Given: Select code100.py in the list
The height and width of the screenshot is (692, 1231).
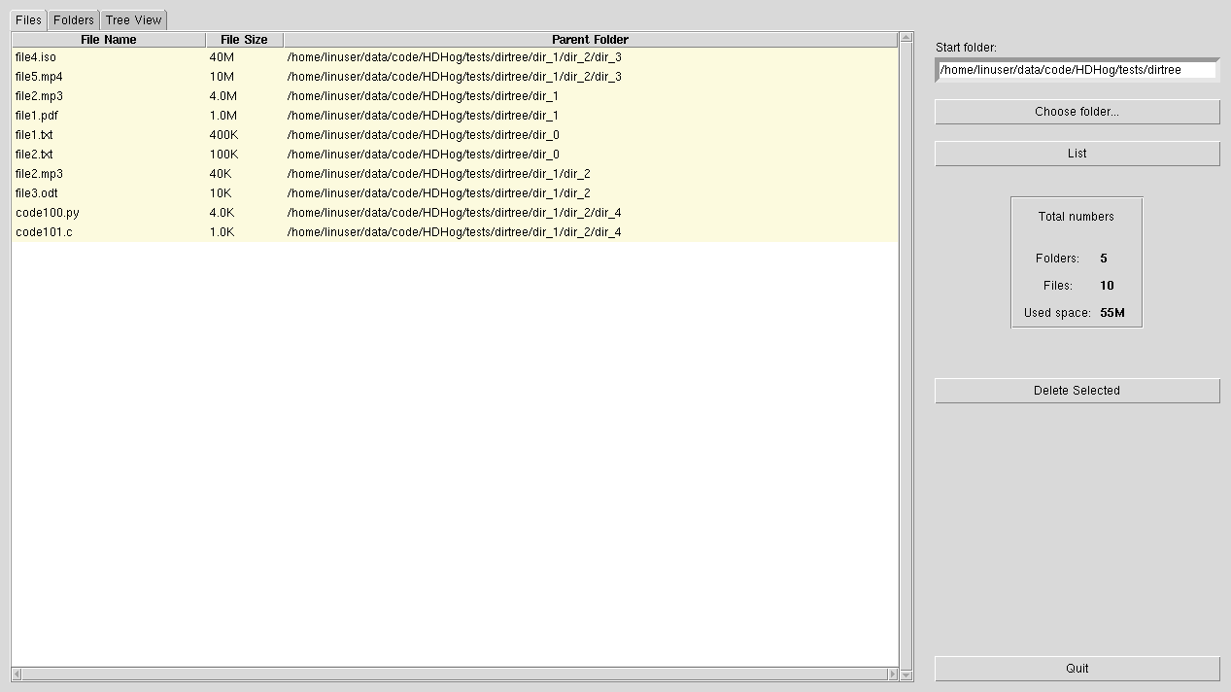Looking at the screenshot, I should (x=117, y=212).
